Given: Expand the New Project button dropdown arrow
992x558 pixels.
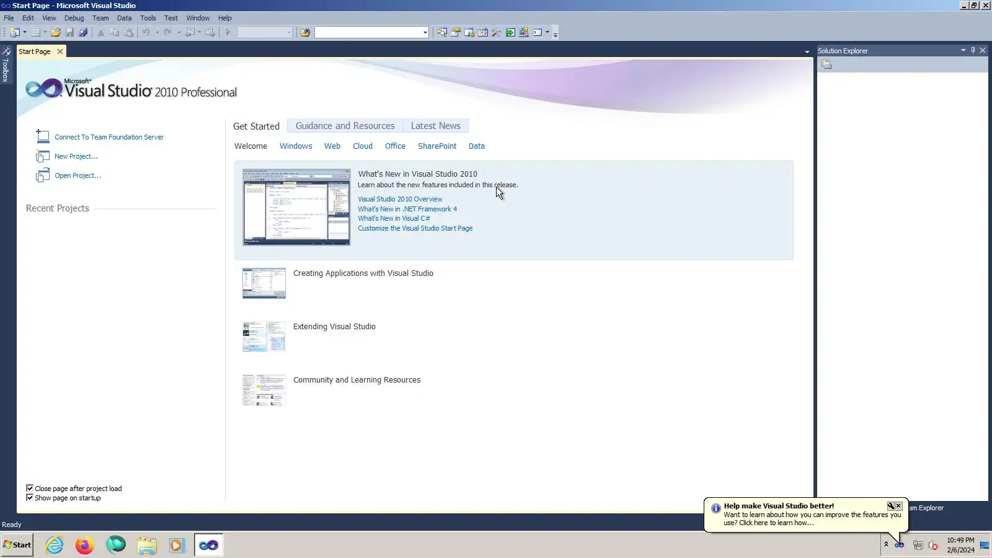Looking at the screenshot, I should (25, 32).
